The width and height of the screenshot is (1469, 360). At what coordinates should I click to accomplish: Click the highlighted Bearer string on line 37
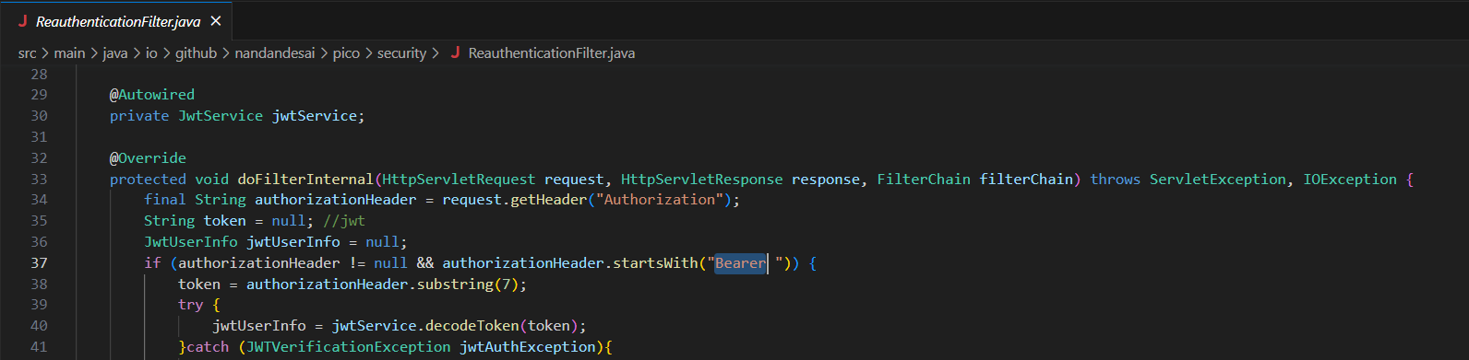pos(740,263)
